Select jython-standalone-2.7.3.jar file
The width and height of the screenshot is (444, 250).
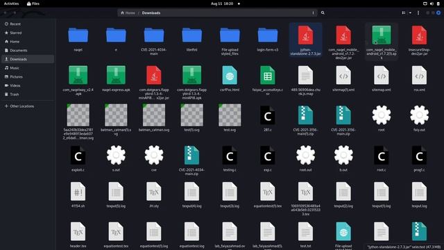[x=305, y=40]
